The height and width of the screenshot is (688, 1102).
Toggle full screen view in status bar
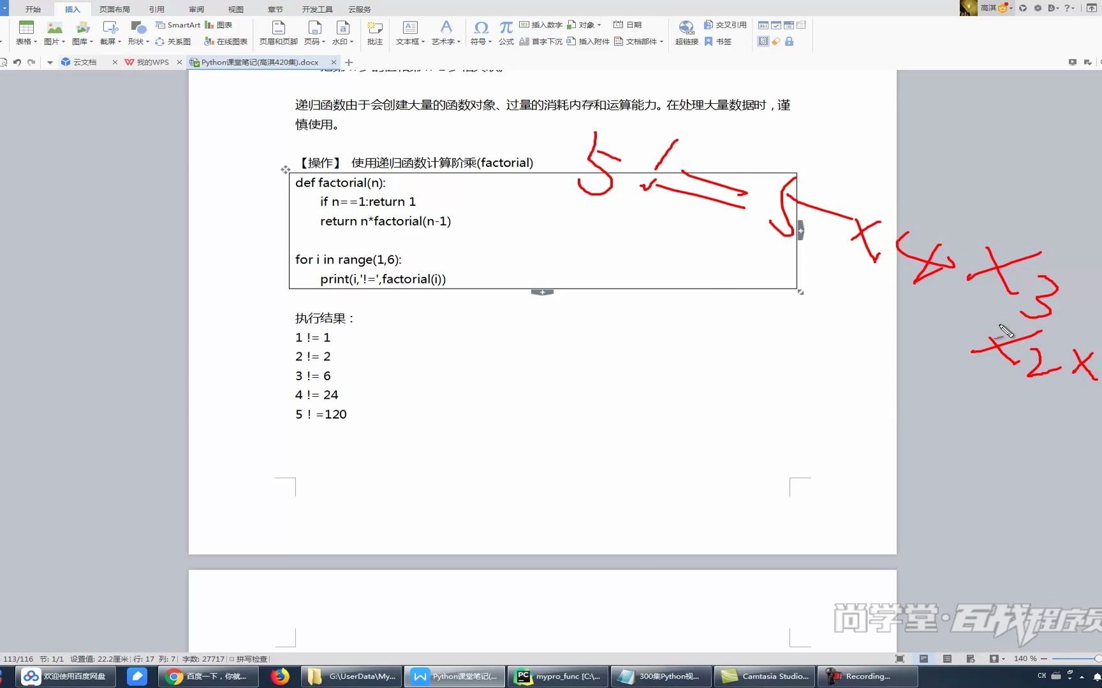[x=900, y=659]
